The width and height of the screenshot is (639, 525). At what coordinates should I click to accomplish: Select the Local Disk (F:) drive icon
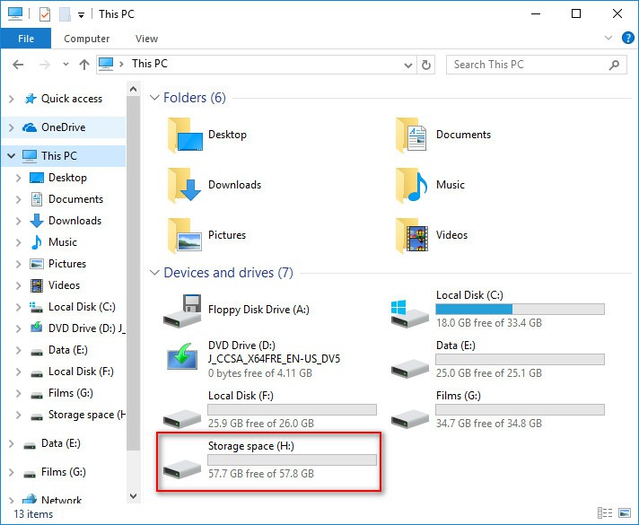(182, 418)
